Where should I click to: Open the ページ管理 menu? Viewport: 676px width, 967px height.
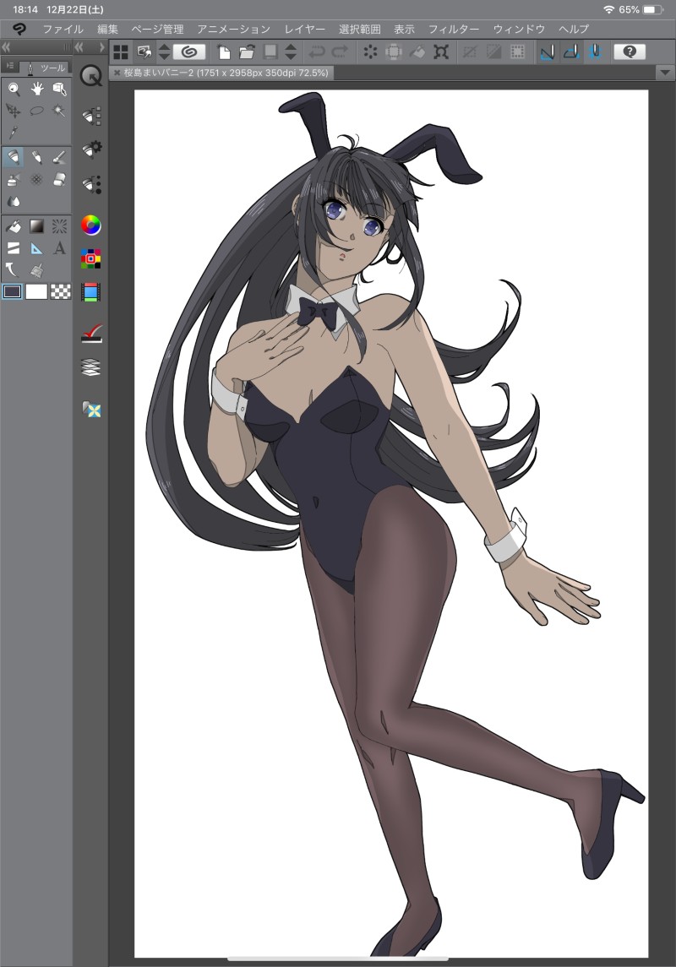[x=157, y=29]
